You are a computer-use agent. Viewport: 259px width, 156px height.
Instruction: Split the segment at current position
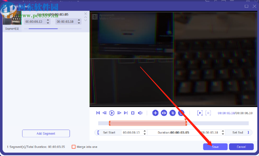(164, 113)
